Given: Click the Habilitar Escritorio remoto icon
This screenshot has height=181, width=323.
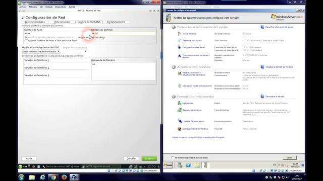Looking at the screenshot, I should coord(180,121).
